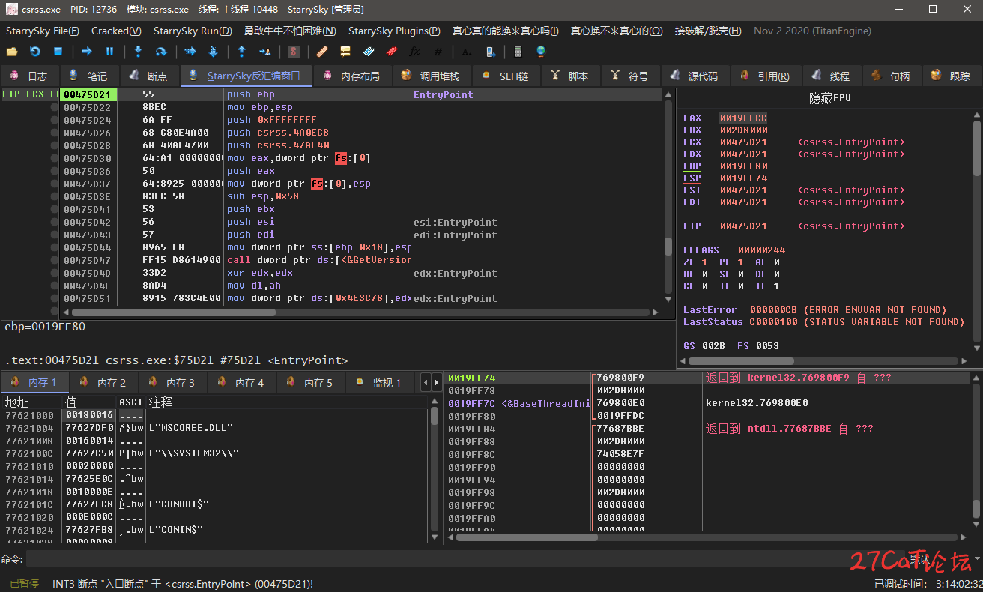Click the Step Into icon

pyautogui.click(x=138, y=52)
